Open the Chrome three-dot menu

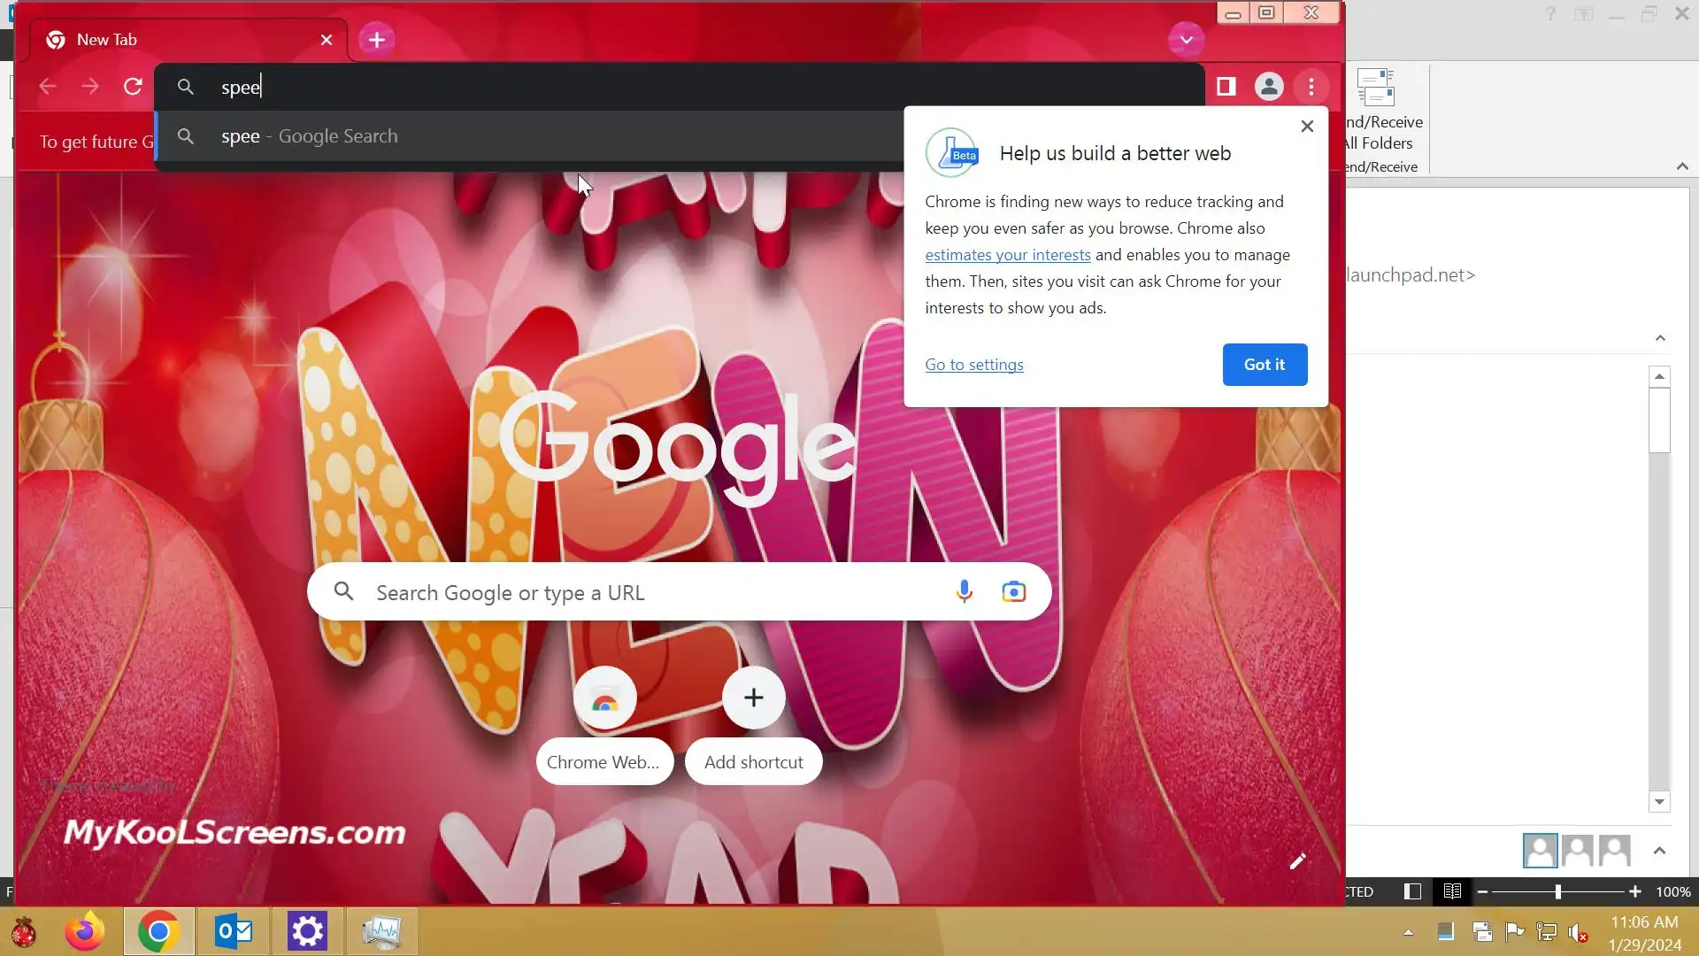click(1311, 87)
